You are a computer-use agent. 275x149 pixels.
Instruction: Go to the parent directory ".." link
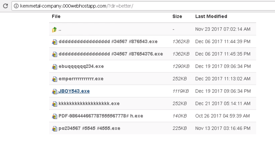[60, 30]
